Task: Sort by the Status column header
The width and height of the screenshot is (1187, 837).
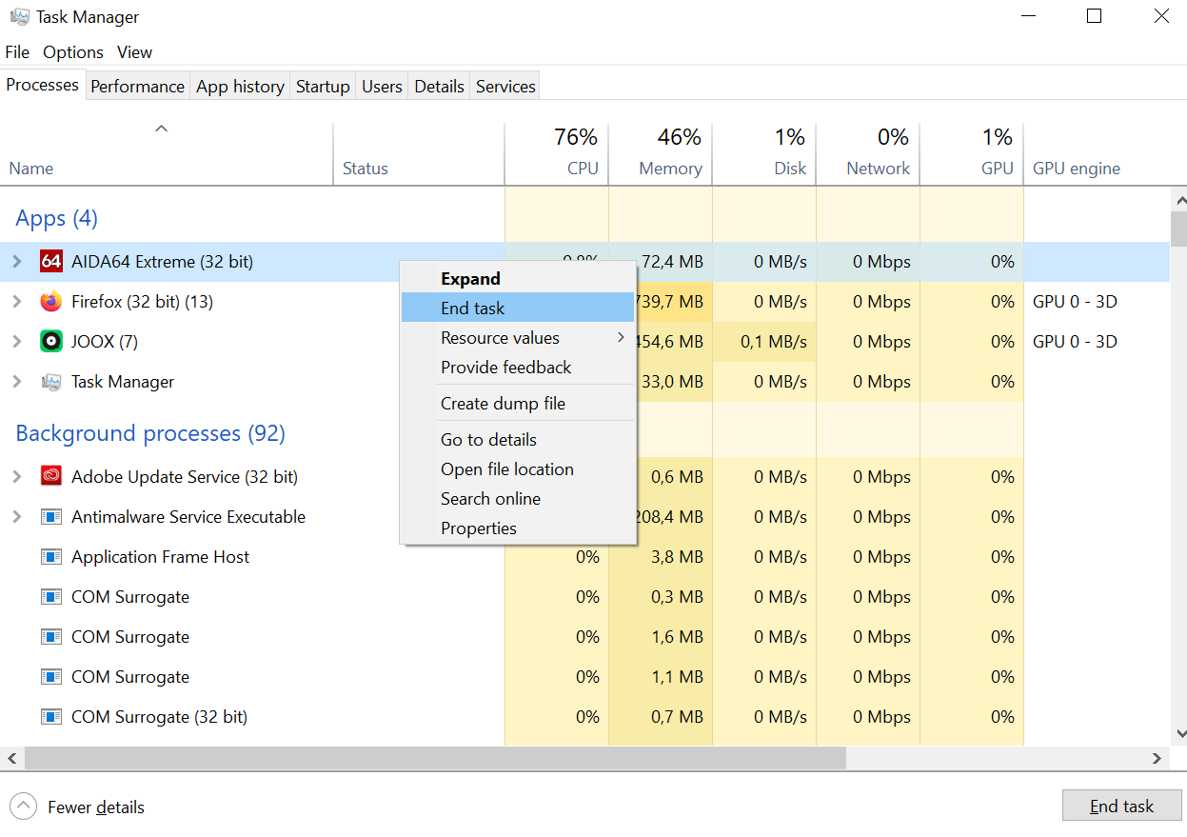Action: 418,153
